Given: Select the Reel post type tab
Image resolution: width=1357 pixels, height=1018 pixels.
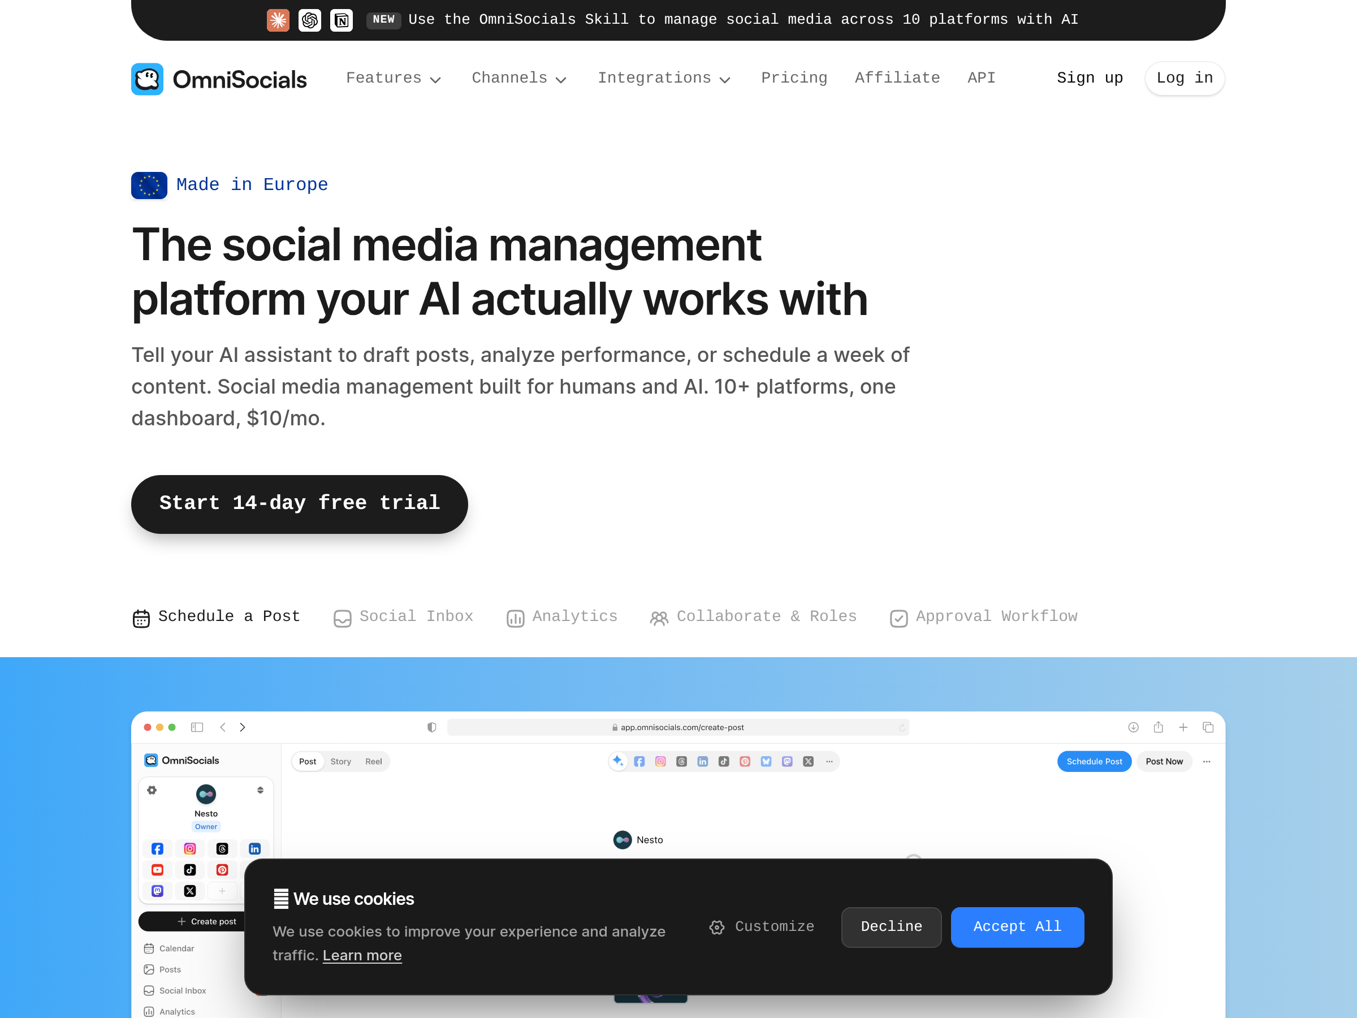Looking at the screenshot, I should [x=374, y=761].
